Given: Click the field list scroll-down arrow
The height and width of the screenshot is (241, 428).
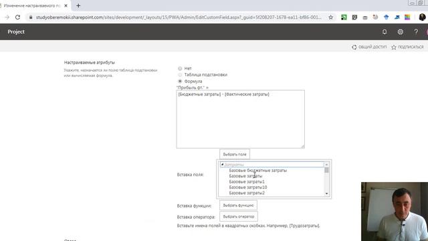Looking at the screenshot, I should pyautogui.click(x=326, y=193).
